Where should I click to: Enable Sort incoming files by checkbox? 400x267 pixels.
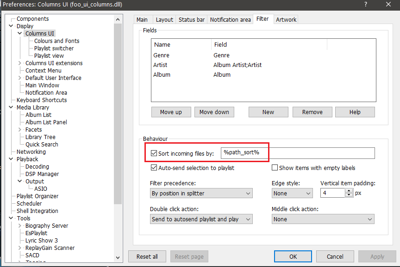tap(154, 153)
